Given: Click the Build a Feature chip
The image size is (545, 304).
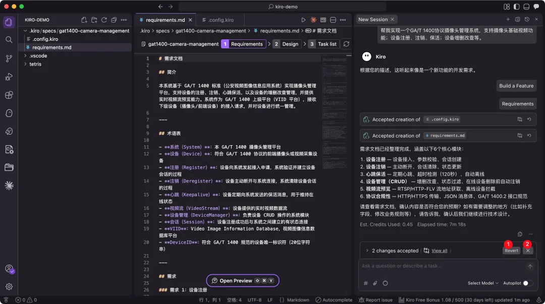Looking at the screenshot, I should (516, 86).
